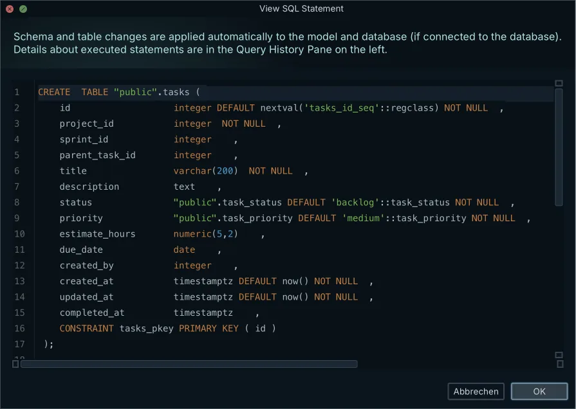
Task: Click the small square at left of horizontal scrollbar
Action: point(15,364)
